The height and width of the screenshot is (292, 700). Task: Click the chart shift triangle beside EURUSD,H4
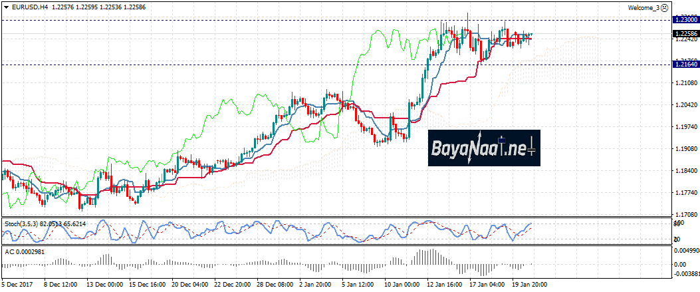[6, 7]
